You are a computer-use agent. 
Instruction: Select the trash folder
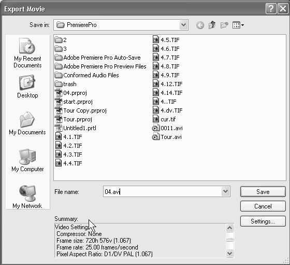65,84
